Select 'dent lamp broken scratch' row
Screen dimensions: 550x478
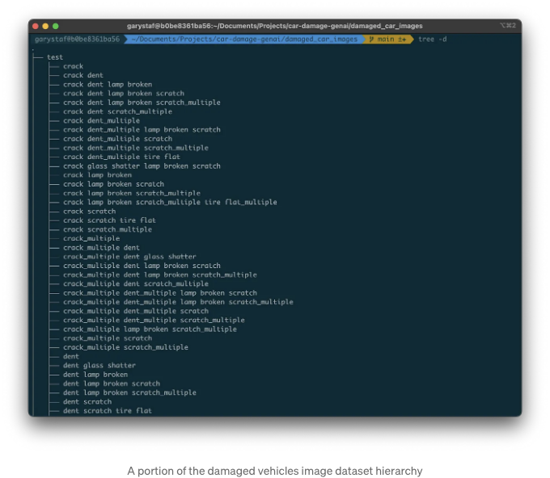click(x=112, y=384)
